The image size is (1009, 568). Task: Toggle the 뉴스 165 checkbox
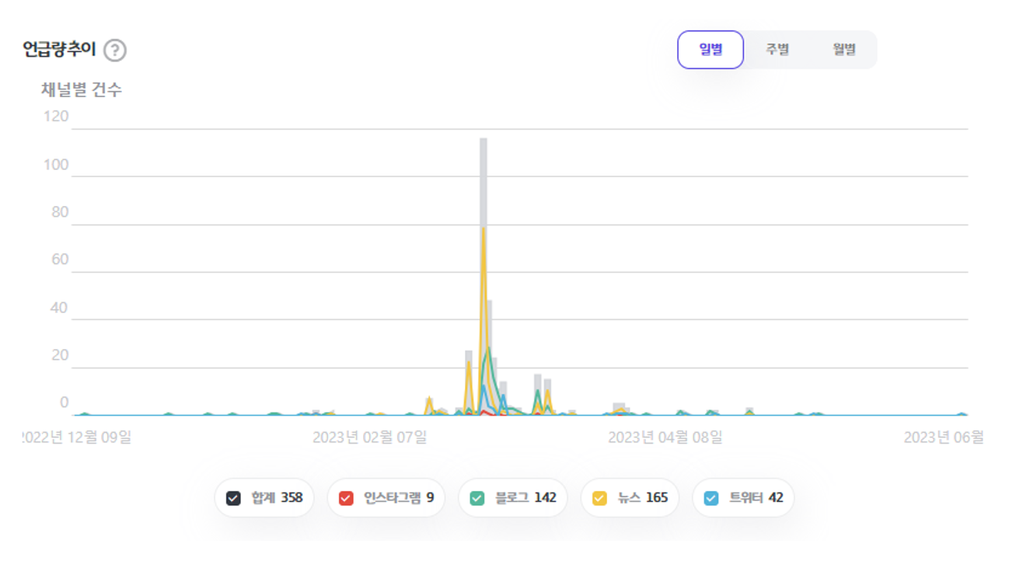[599, 498]
